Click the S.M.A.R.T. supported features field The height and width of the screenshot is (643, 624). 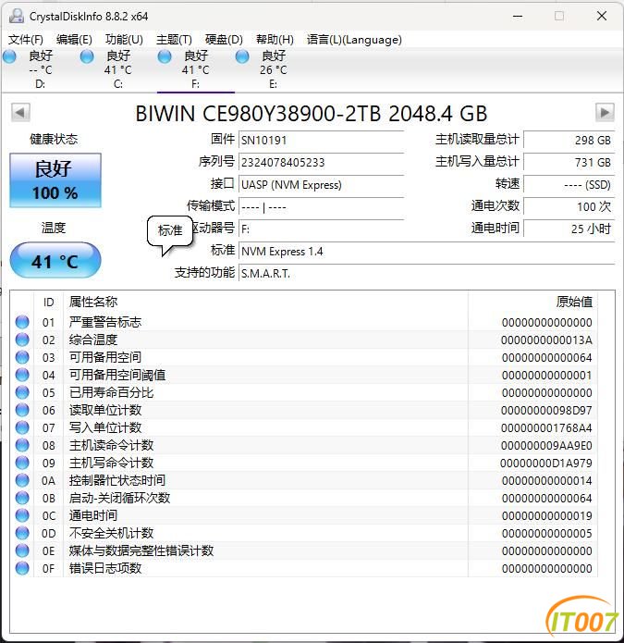pyautogui.click(x=427, y=273)
